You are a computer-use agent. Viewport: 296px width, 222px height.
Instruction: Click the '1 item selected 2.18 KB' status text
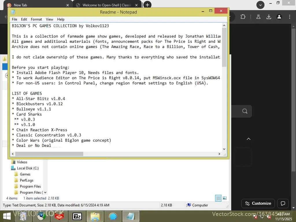tap(41, 198)
